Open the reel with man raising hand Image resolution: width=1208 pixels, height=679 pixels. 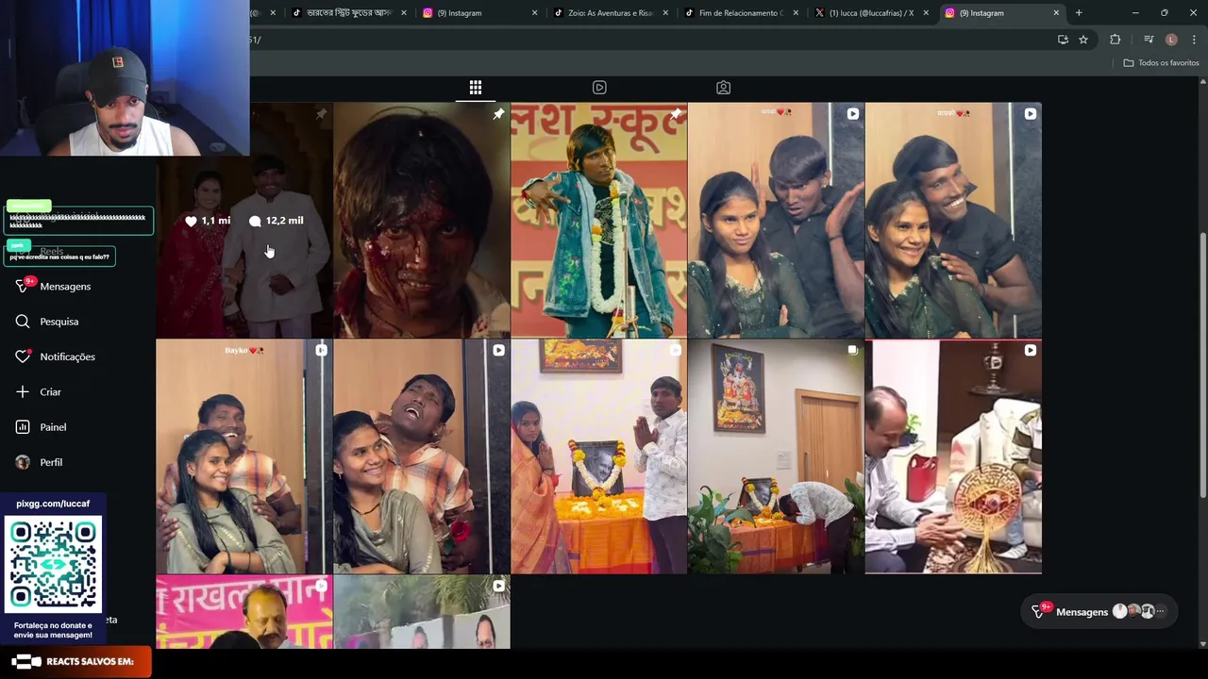pos(776,220)
